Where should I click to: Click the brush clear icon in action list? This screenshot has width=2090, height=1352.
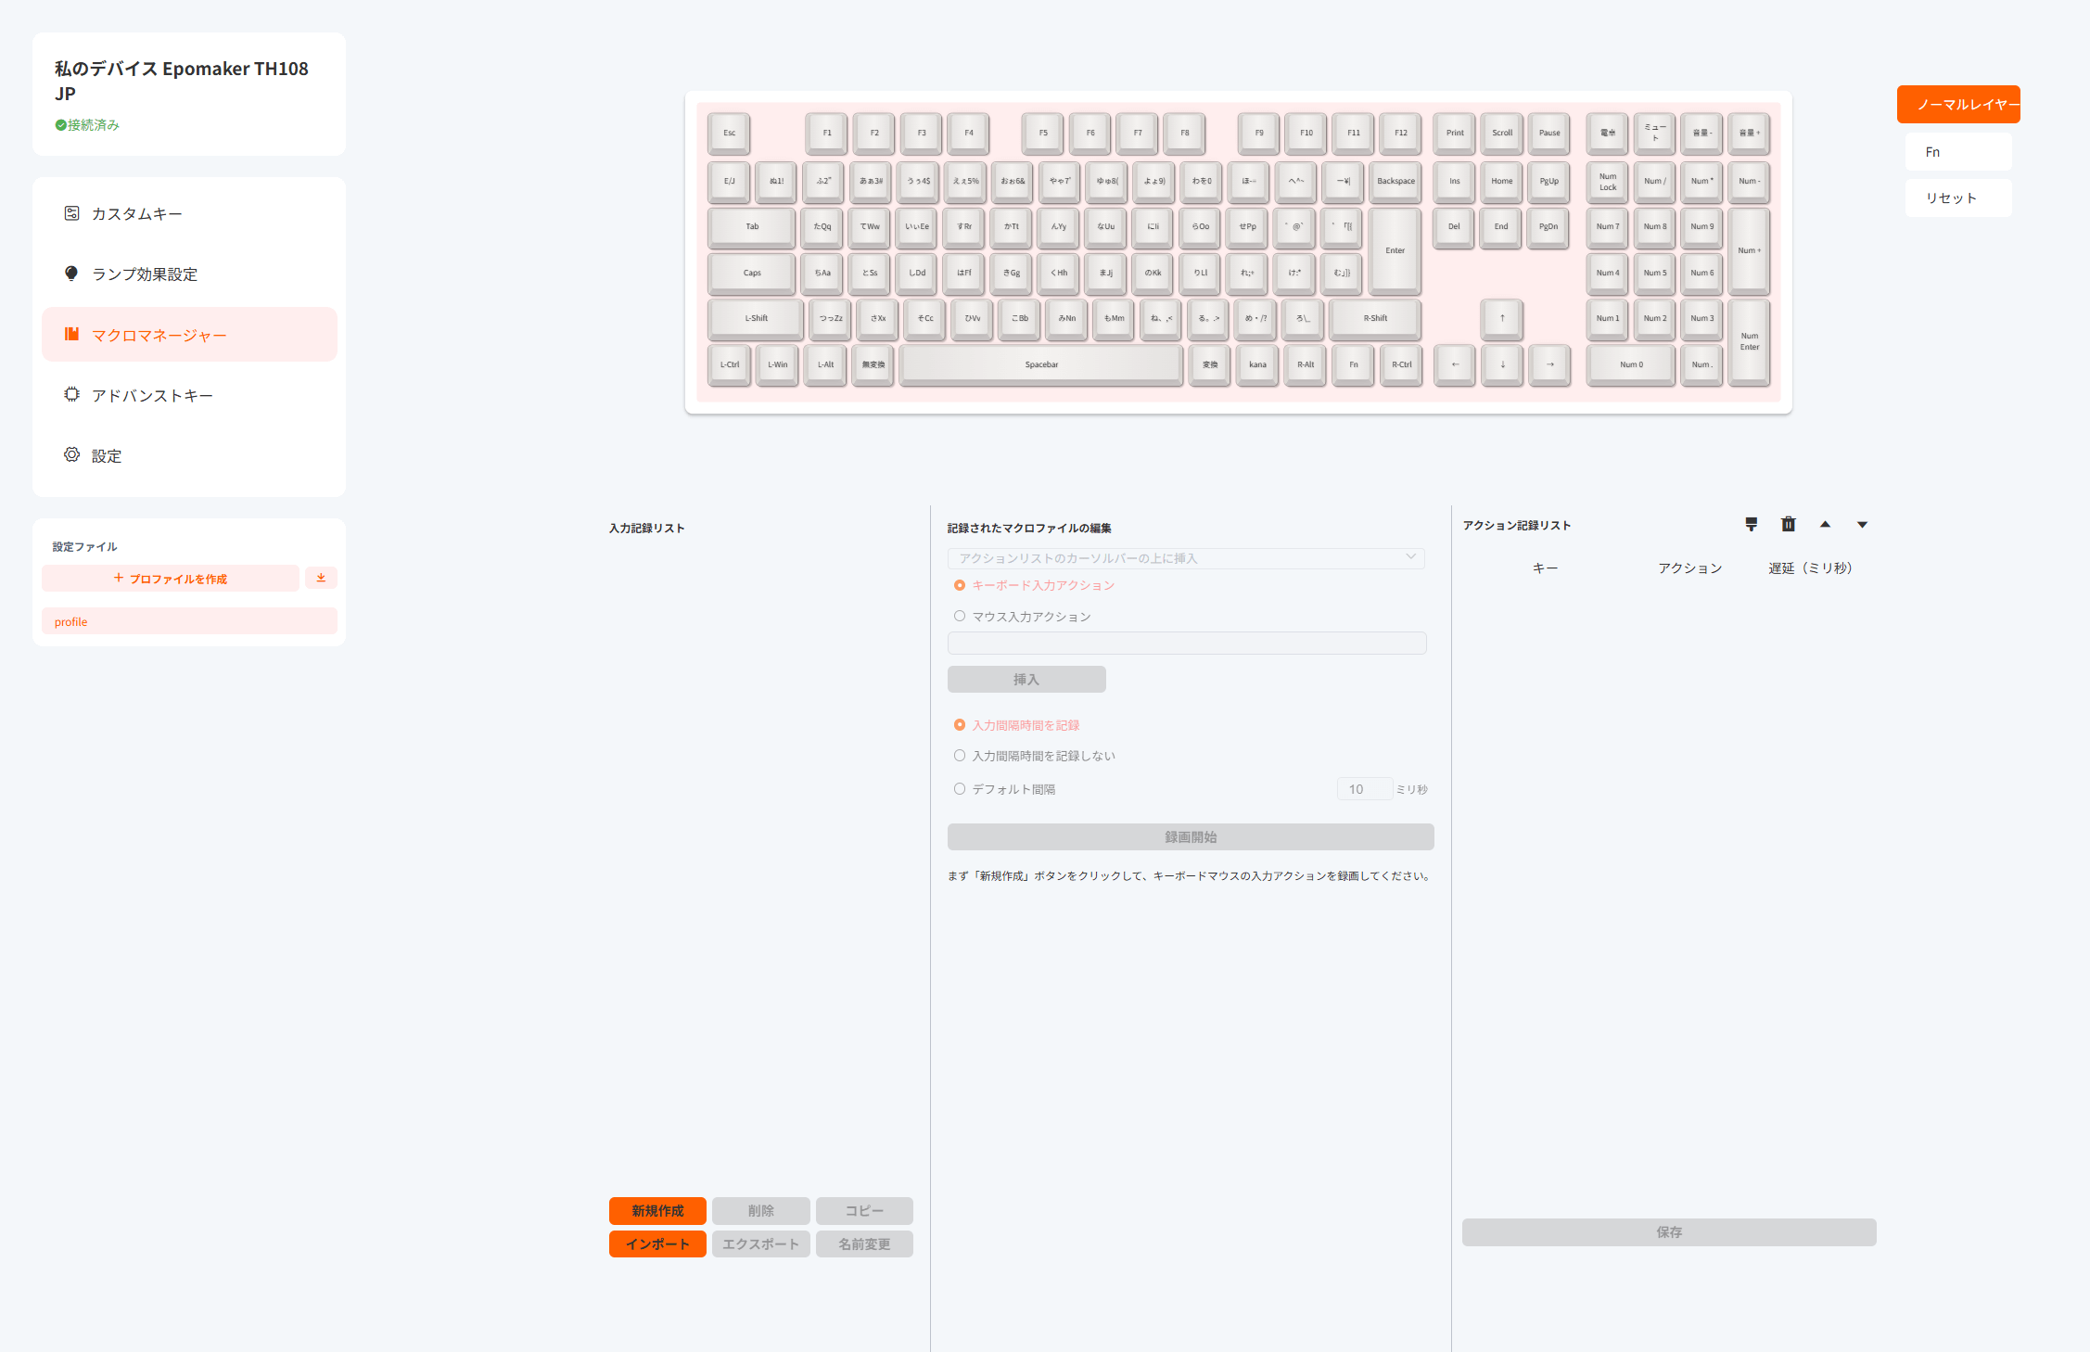[x=1751, y=525]
